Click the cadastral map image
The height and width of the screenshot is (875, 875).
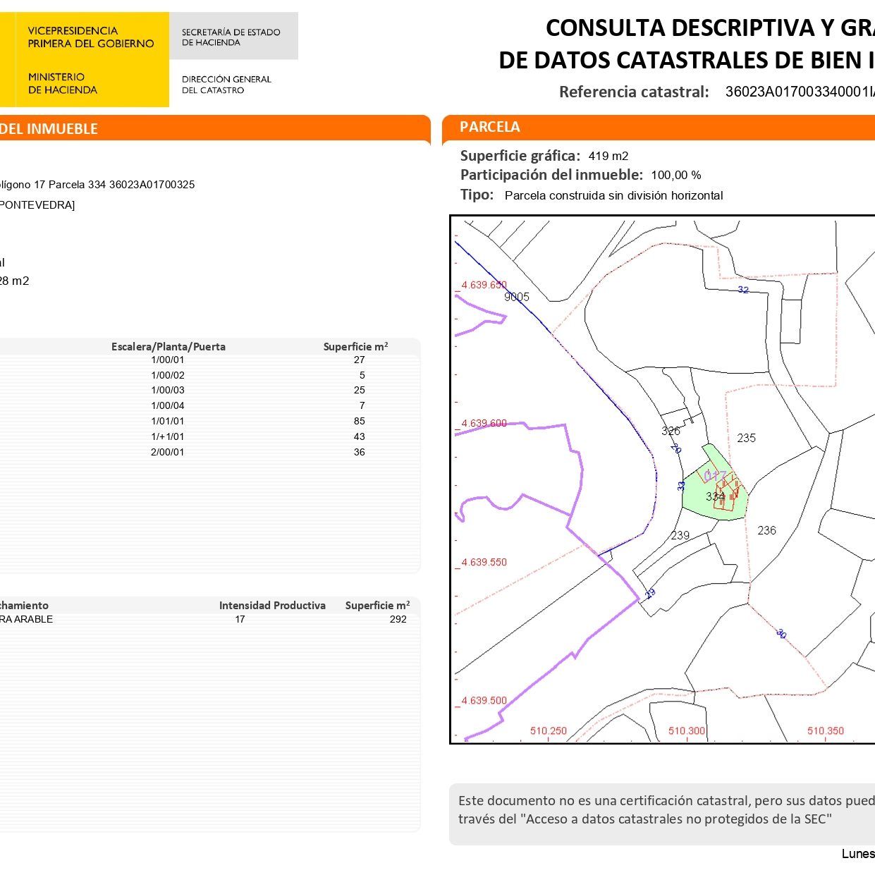(x=663, y=479)
